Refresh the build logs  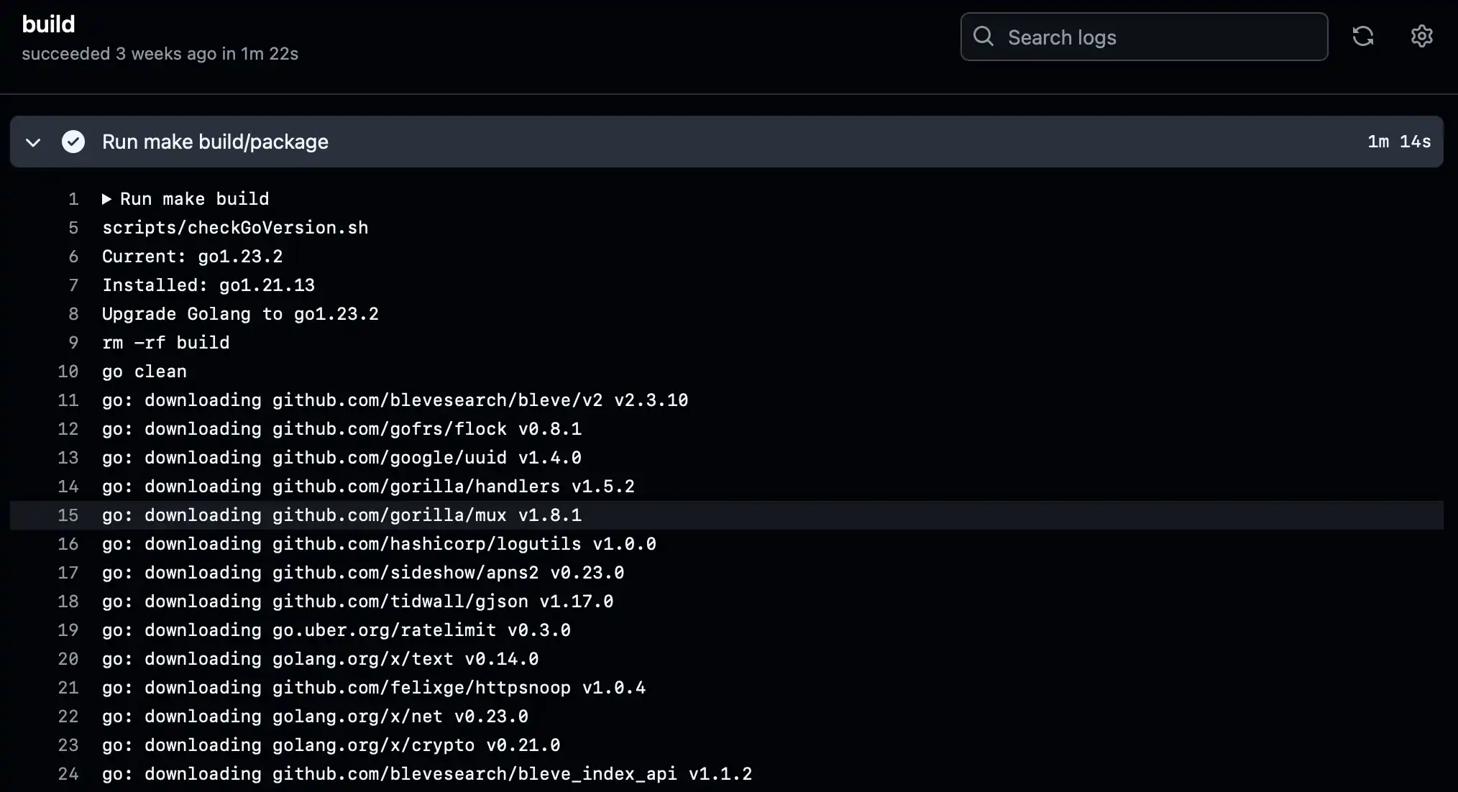[x=1364, y=36]
